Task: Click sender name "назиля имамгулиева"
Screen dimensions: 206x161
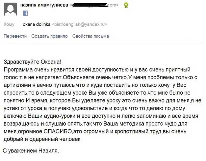Action: [x=44, y=5]
